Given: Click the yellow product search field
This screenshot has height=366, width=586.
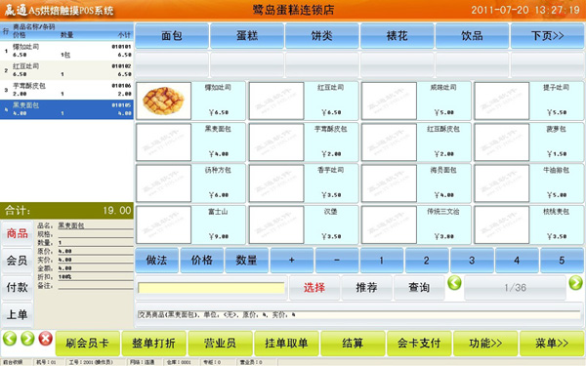Looking at the screenshot, I should pos(211,288).
